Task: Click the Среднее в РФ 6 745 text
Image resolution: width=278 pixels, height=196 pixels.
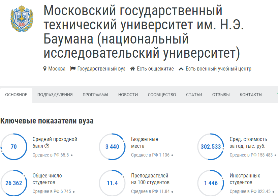Action: point(52,191)
